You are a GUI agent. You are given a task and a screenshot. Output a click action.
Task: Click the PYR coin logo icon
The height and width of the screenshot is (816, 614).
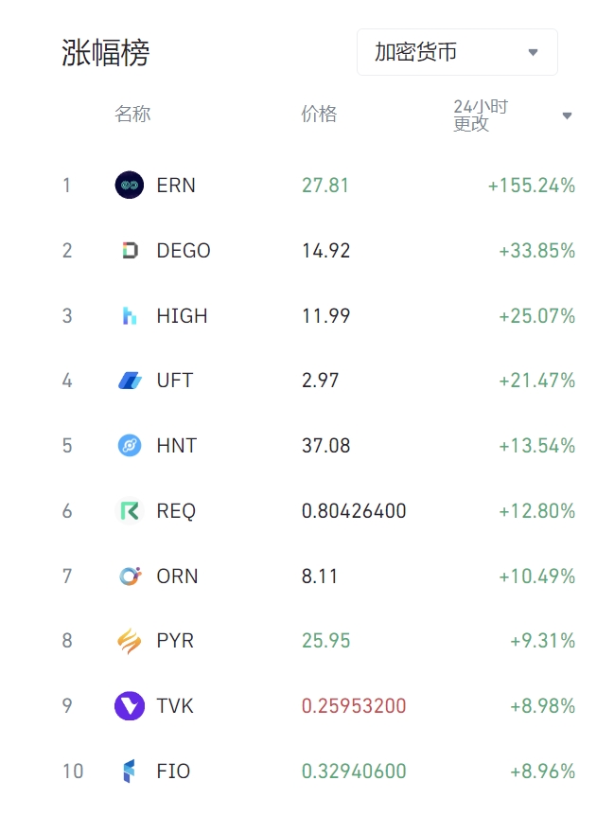tap(129, 641)
